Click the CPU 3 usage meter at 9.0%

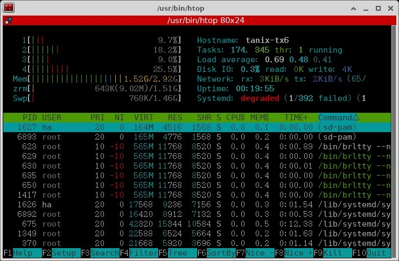101,60
